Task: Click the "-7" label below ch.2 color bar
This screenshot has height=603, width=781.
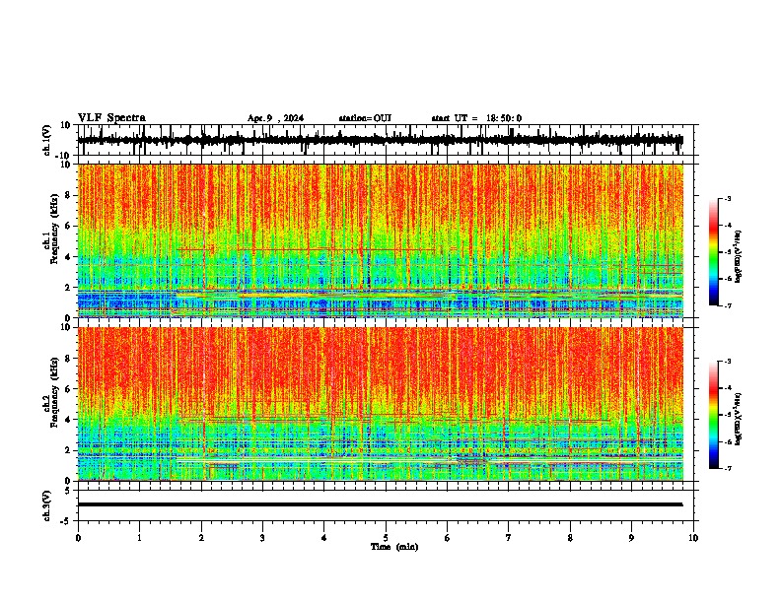Action: 727,468
